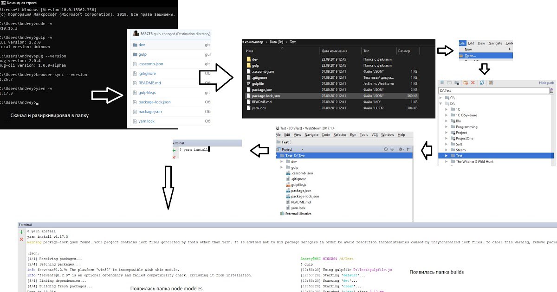
Task: Select package.json in WebStorm project tree
Action: pos(301,190)
